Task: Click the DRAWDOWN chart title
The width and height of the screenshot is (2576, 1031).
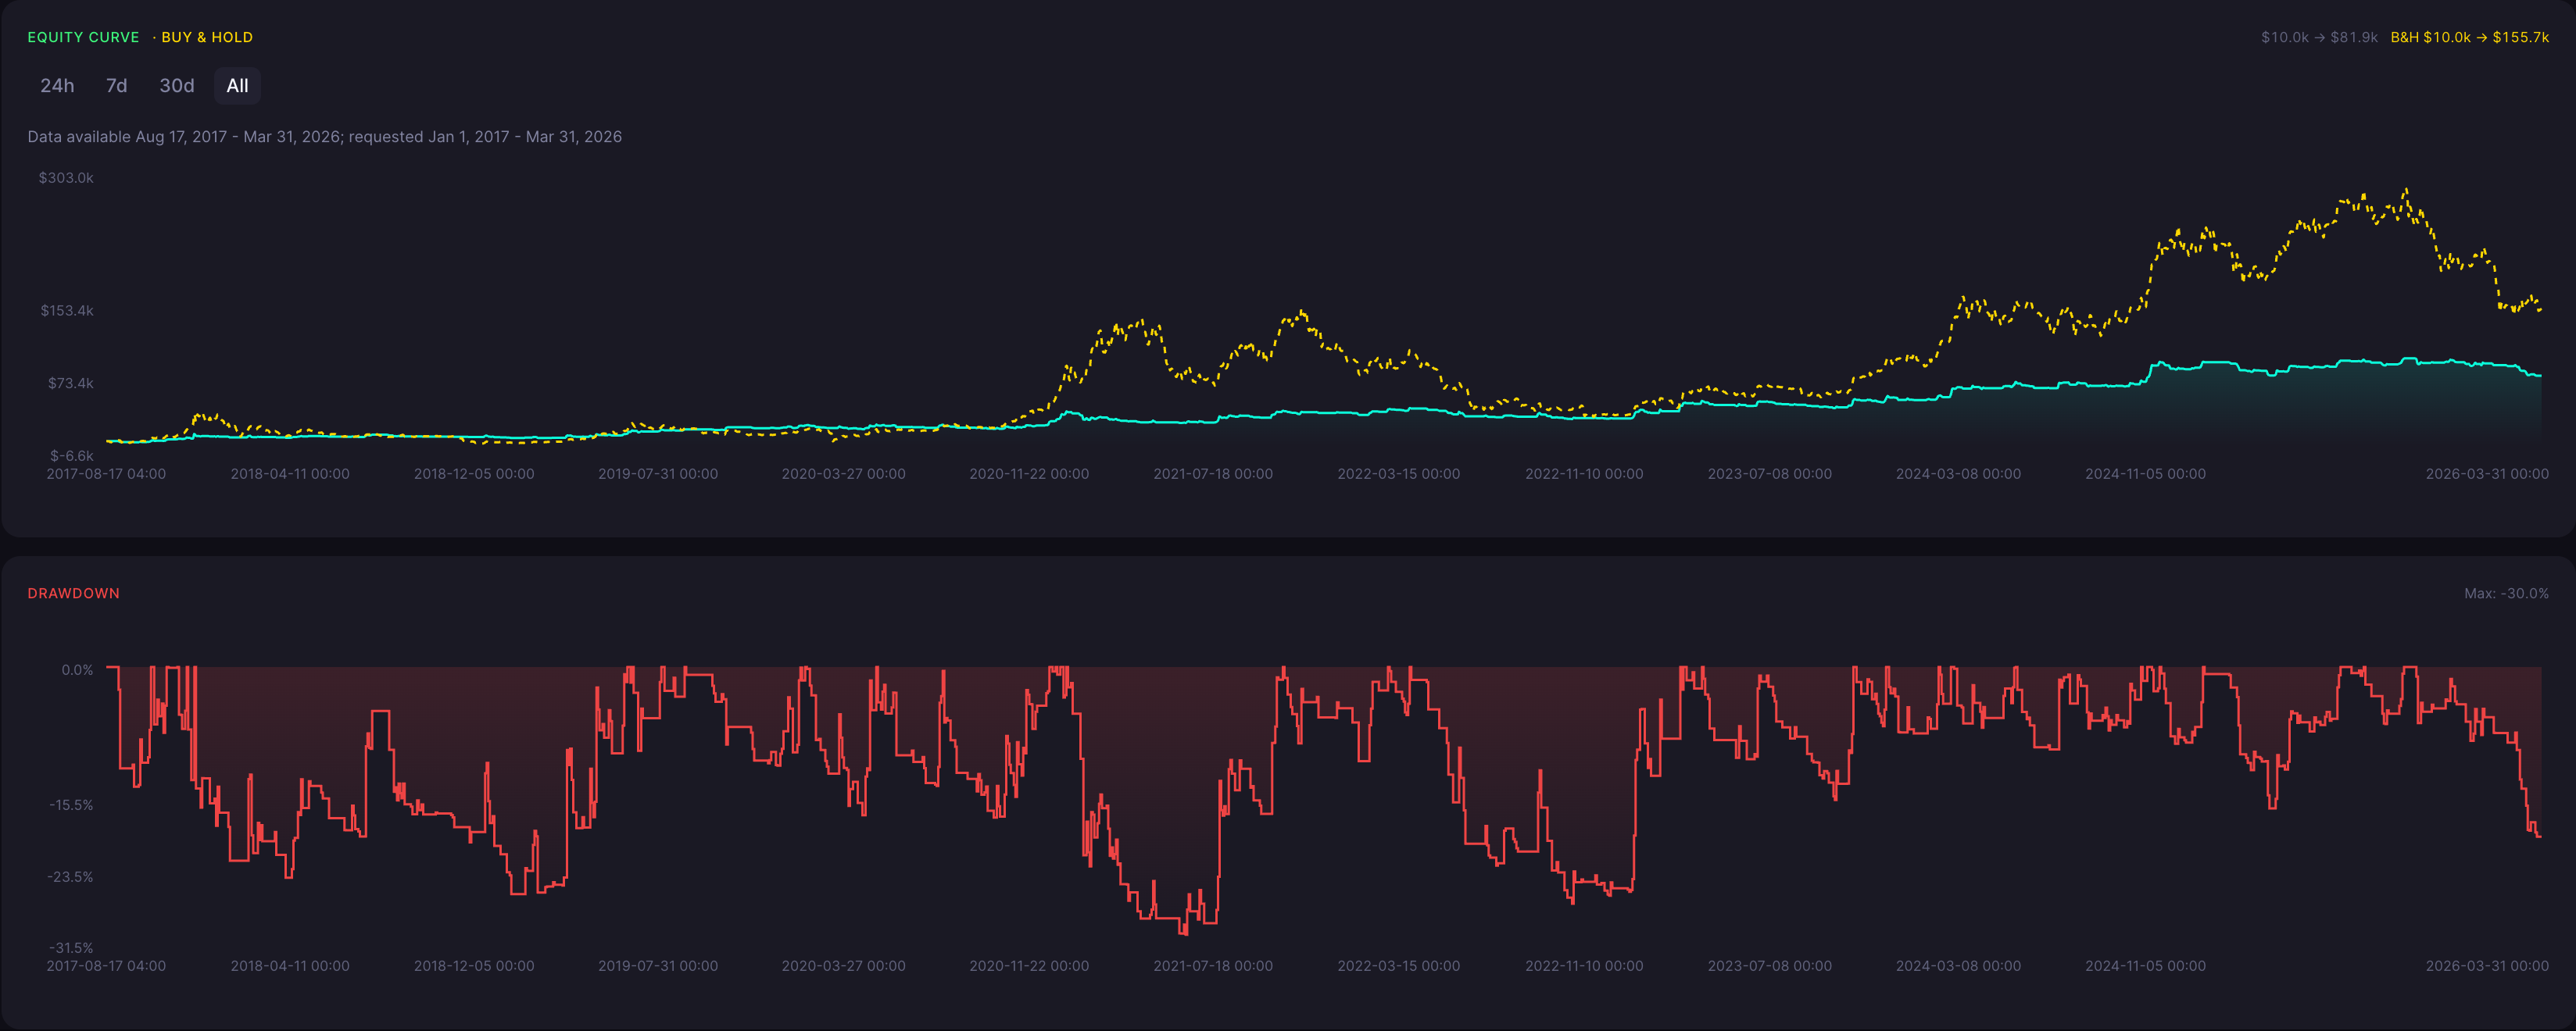Action: point(73,594)
